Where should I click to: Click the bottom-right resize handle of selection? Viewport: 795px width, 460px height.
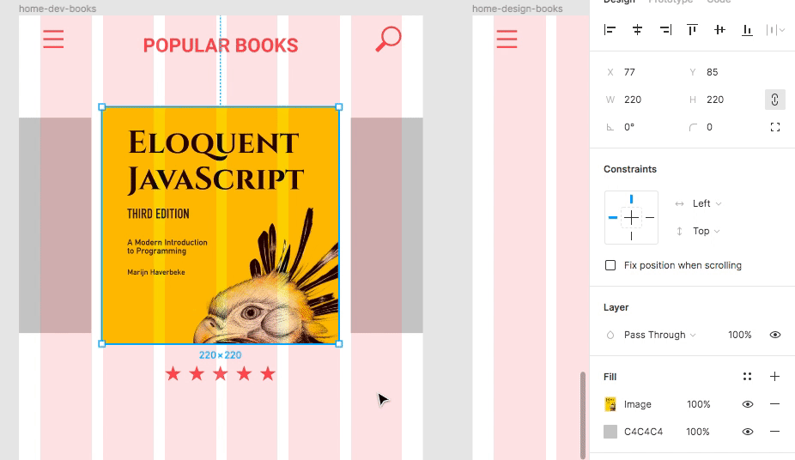[339, 344]
